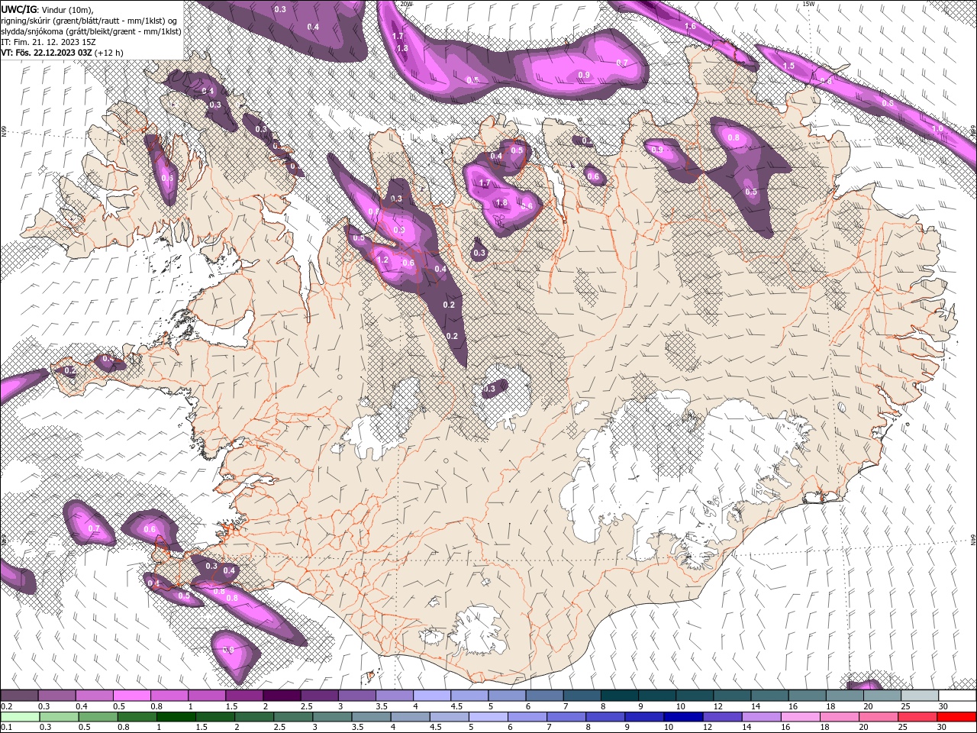Click the top legend swatch starting at 0.5
Image resolution: width=977 pixels, height=733 pixels.
[x=131, y=696]
